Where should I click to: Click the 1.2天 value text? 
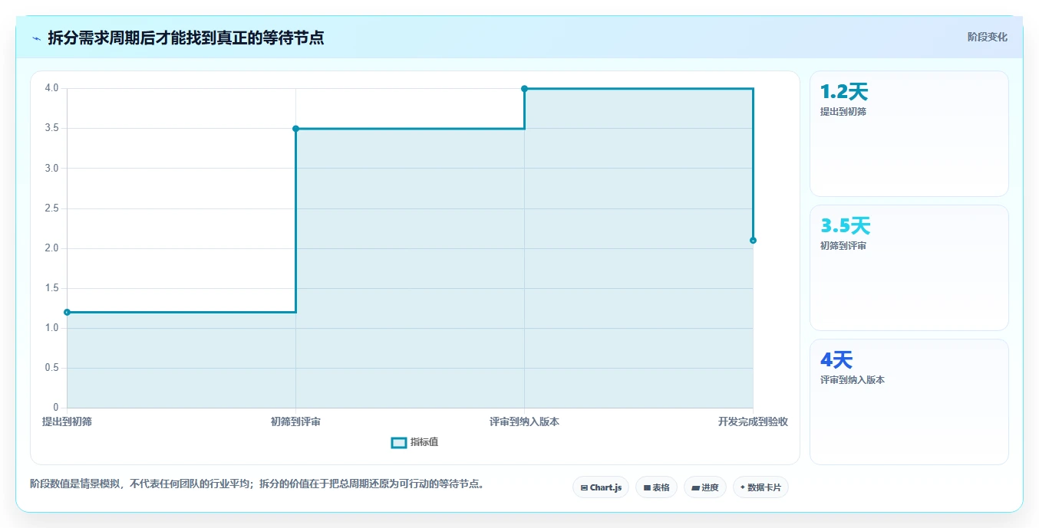tap(844, 92)
